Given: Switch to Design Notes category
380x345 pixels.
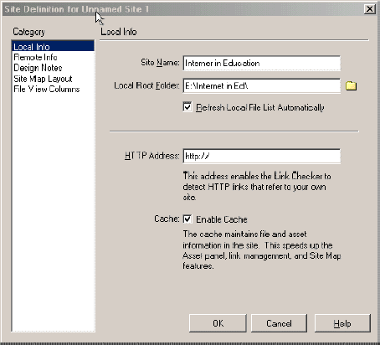Looking at the screenshot, I should (x=38, y=68).
